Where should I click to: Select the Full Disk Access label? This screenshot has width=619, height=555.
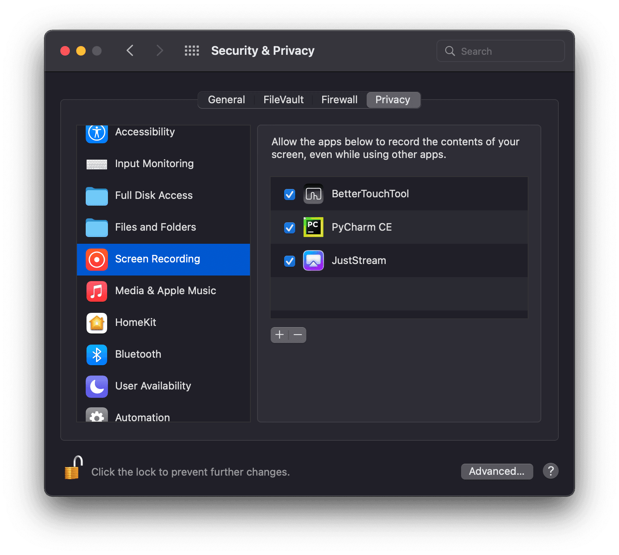(x=154, y=195)
